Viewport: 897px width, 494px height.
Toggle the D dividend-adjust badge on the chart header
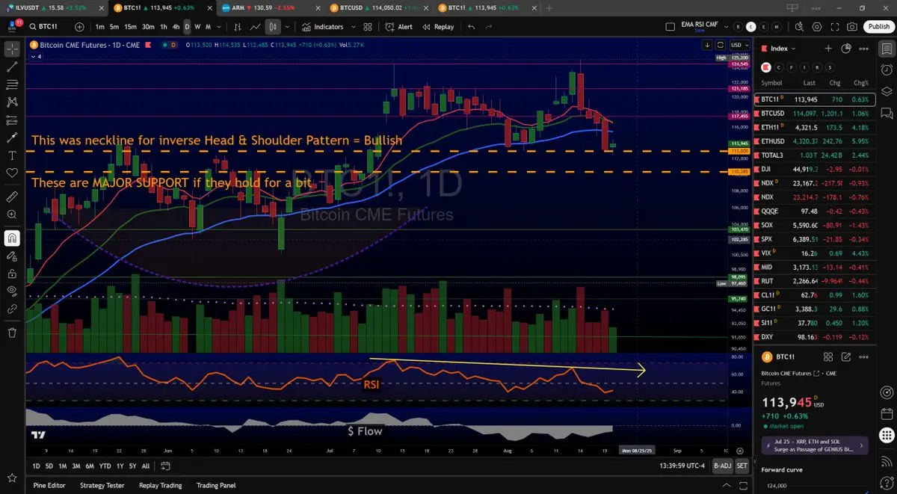click(x=173, y=45)
